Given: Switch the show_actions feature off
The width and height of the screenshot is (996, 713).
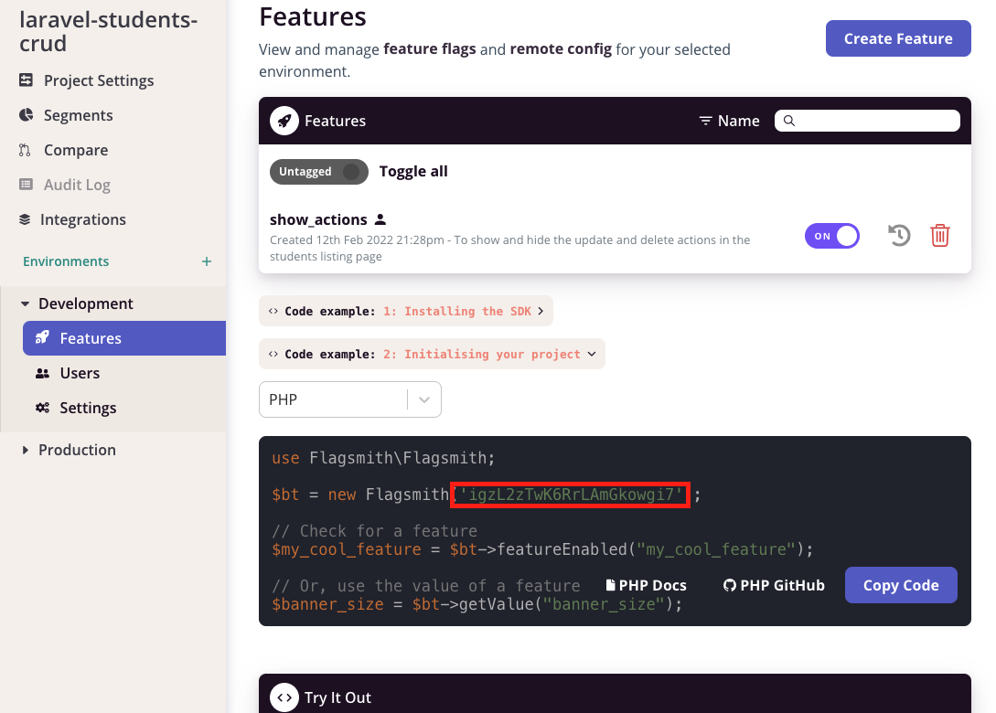Looking at the screenshot, I should coord(832,236).
